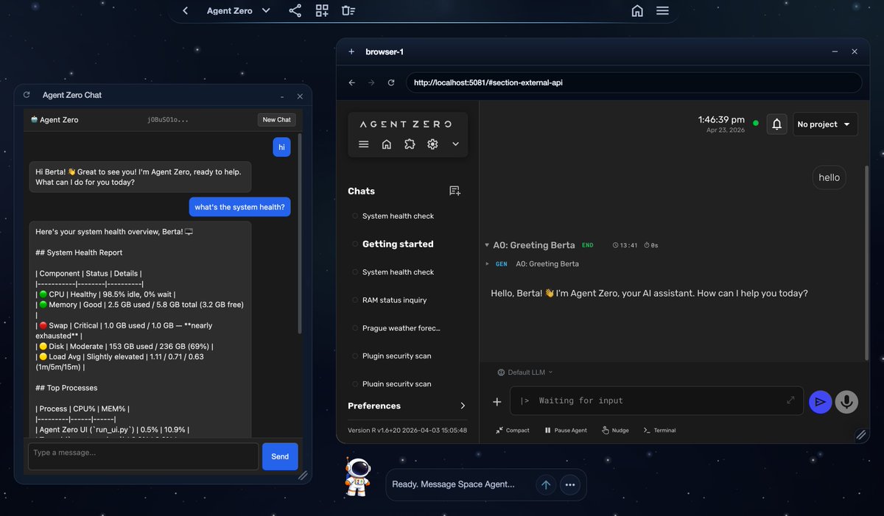Click the session ID jOBuS01o text

click(x=168, y=120)
